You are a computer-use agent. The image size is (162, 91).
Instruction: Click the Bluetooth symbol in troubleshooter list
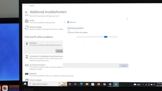point(27,44)
